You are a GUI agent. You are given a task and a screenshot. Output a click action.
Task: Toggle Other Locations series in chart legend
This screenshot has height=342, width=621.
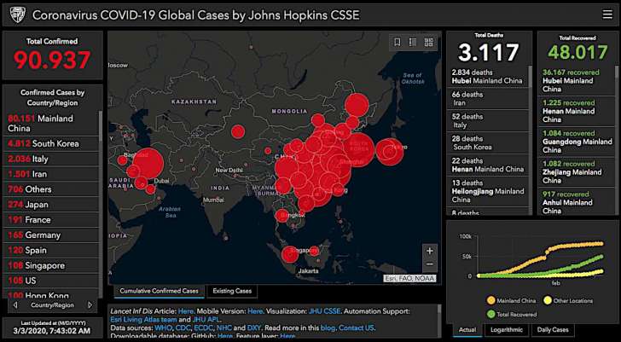coord(567,301)
